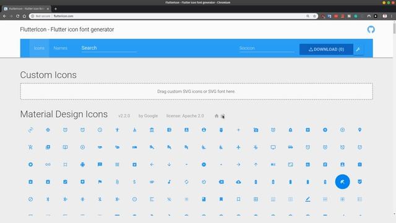This screenshot has width=396, height=223.
Task: Select the dollar sign money icon
Action: [134, 181]
